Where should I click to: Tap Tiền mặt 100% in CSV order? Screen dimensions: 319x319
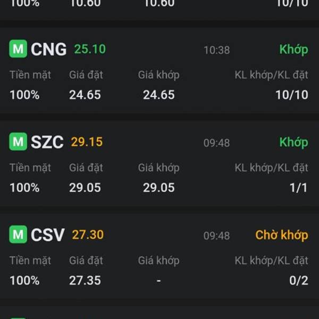pyautogui.click(x=24, y=280)
